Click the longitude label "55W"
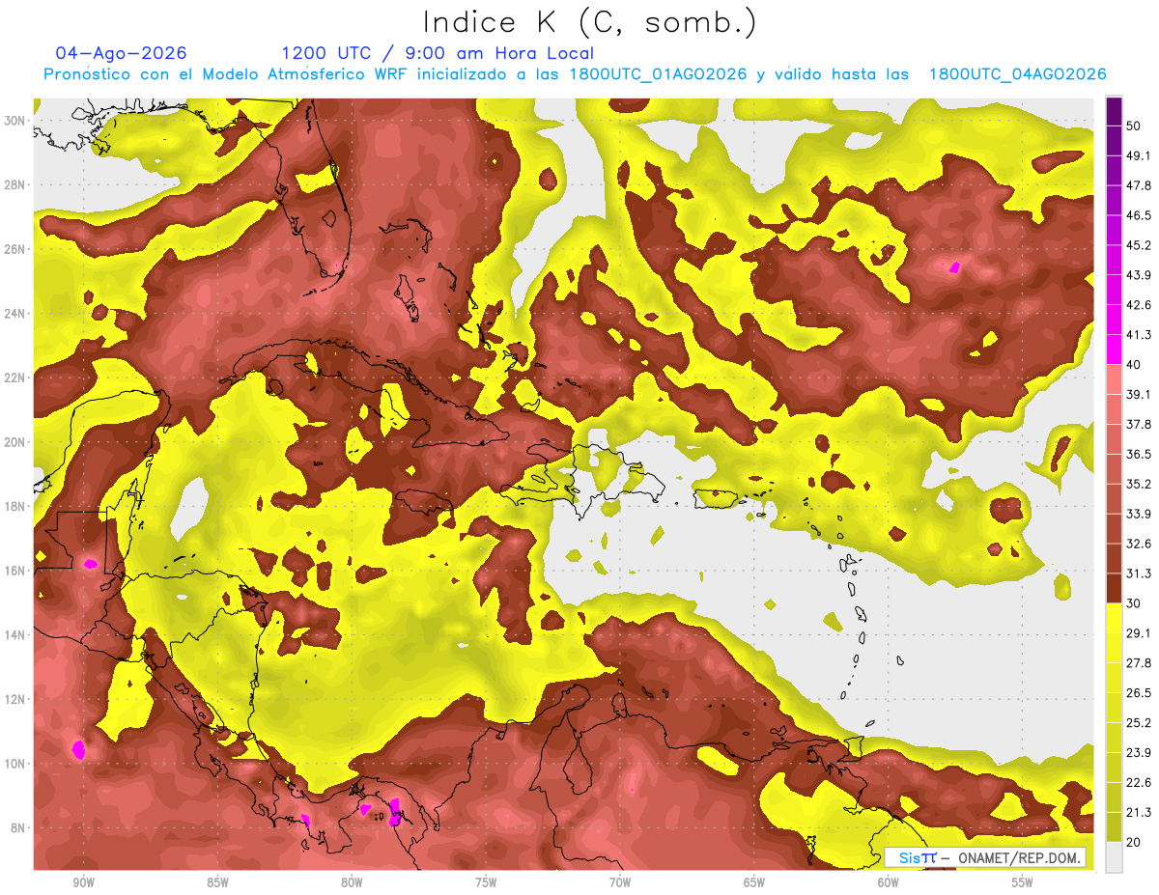The image size is (1159, 895). (x=1023, y=882)
